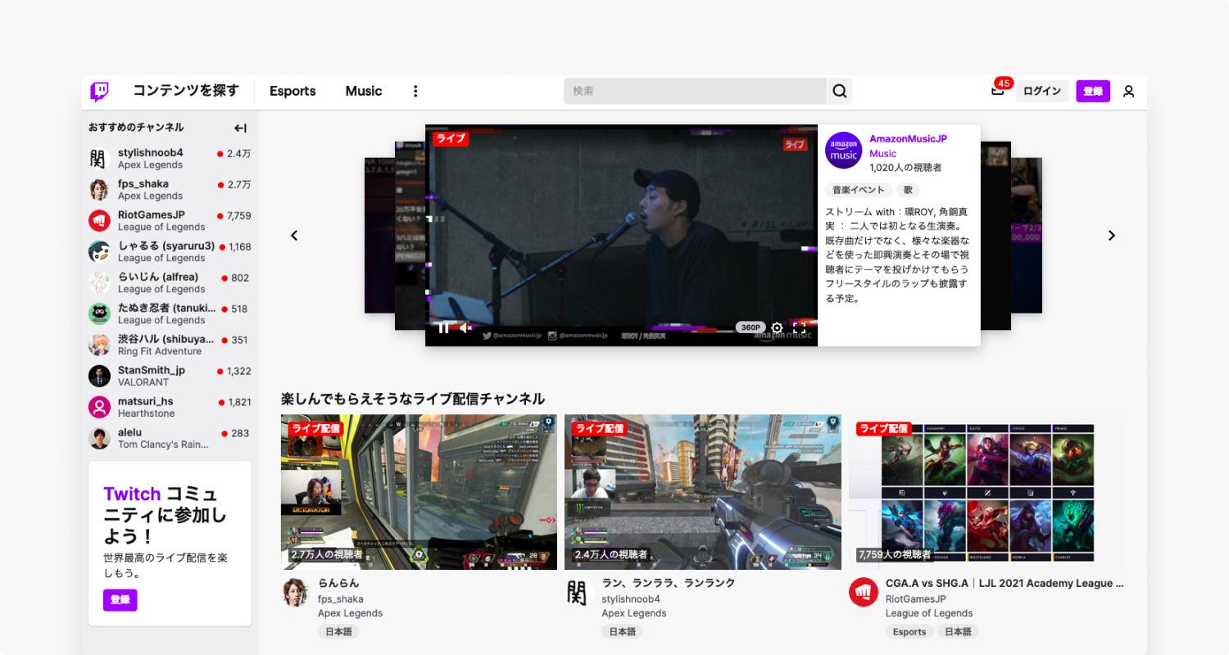Select 日本語 tag under stylishnoob4 card
1229x655 pixels.
click(622, 631)
